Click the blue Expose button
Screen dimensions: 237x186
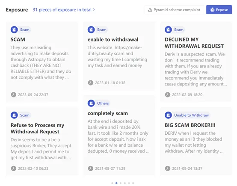(219, 10)
